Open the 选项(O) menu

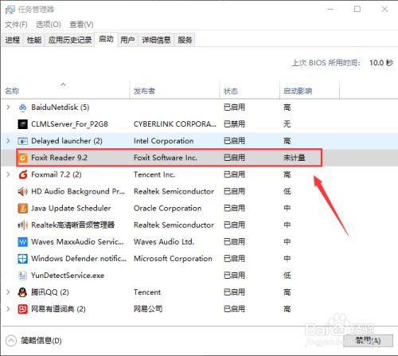tap(49, 25)
